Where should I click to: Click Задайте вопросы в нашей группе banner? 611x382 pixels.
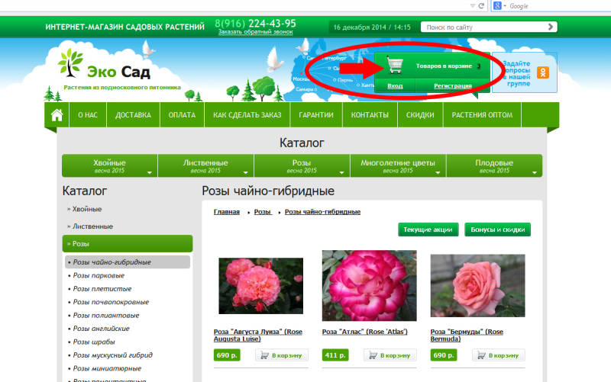(x=524, y=72)
